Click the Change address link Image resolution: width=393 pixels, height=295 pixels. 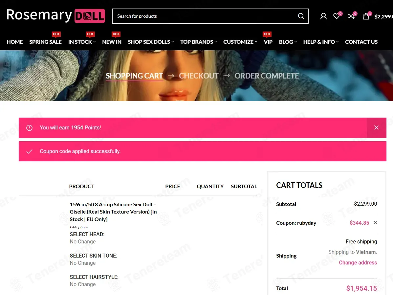[x=358, y=262]
